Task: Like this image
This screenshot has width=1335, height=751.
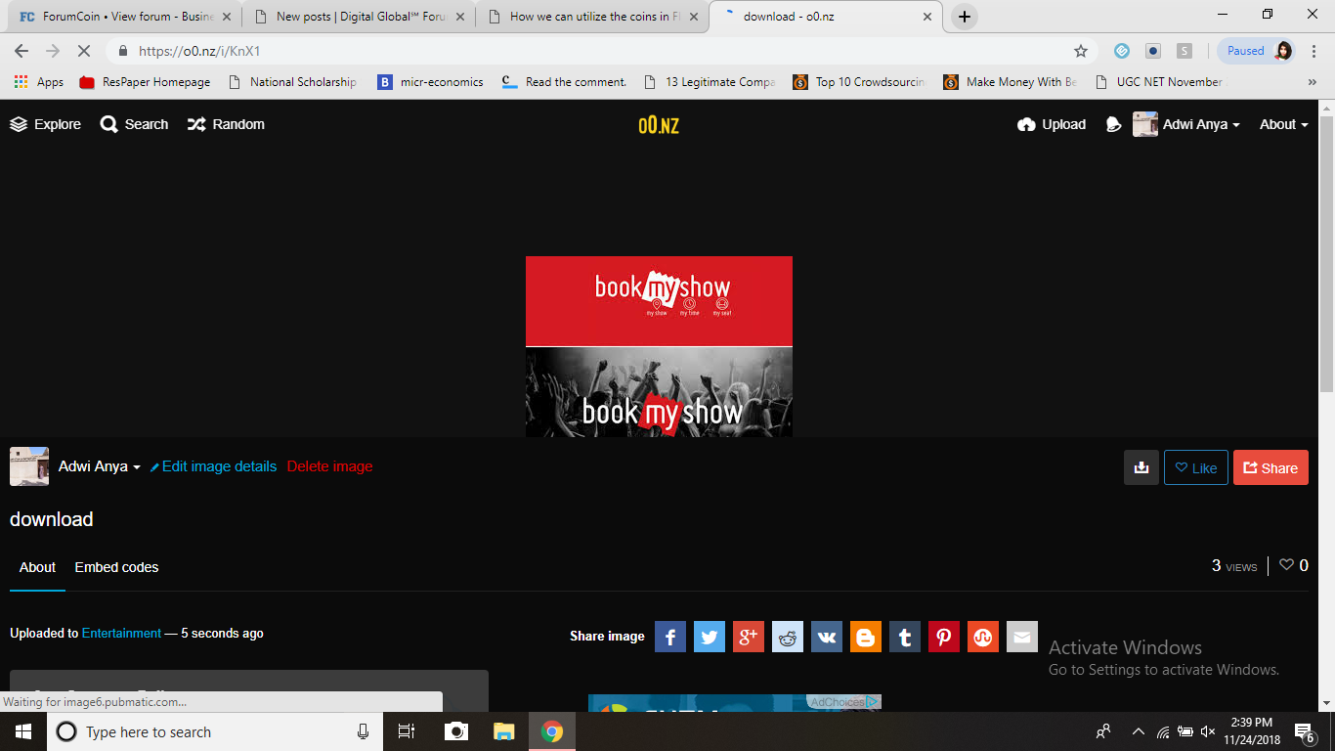Action: click(x=1196, y=467)
